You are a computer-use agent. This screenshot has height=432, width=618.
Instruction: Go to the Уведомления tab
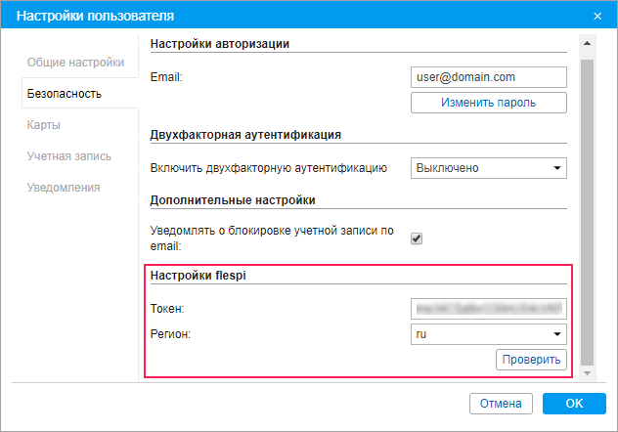click(x=64, y=187)
